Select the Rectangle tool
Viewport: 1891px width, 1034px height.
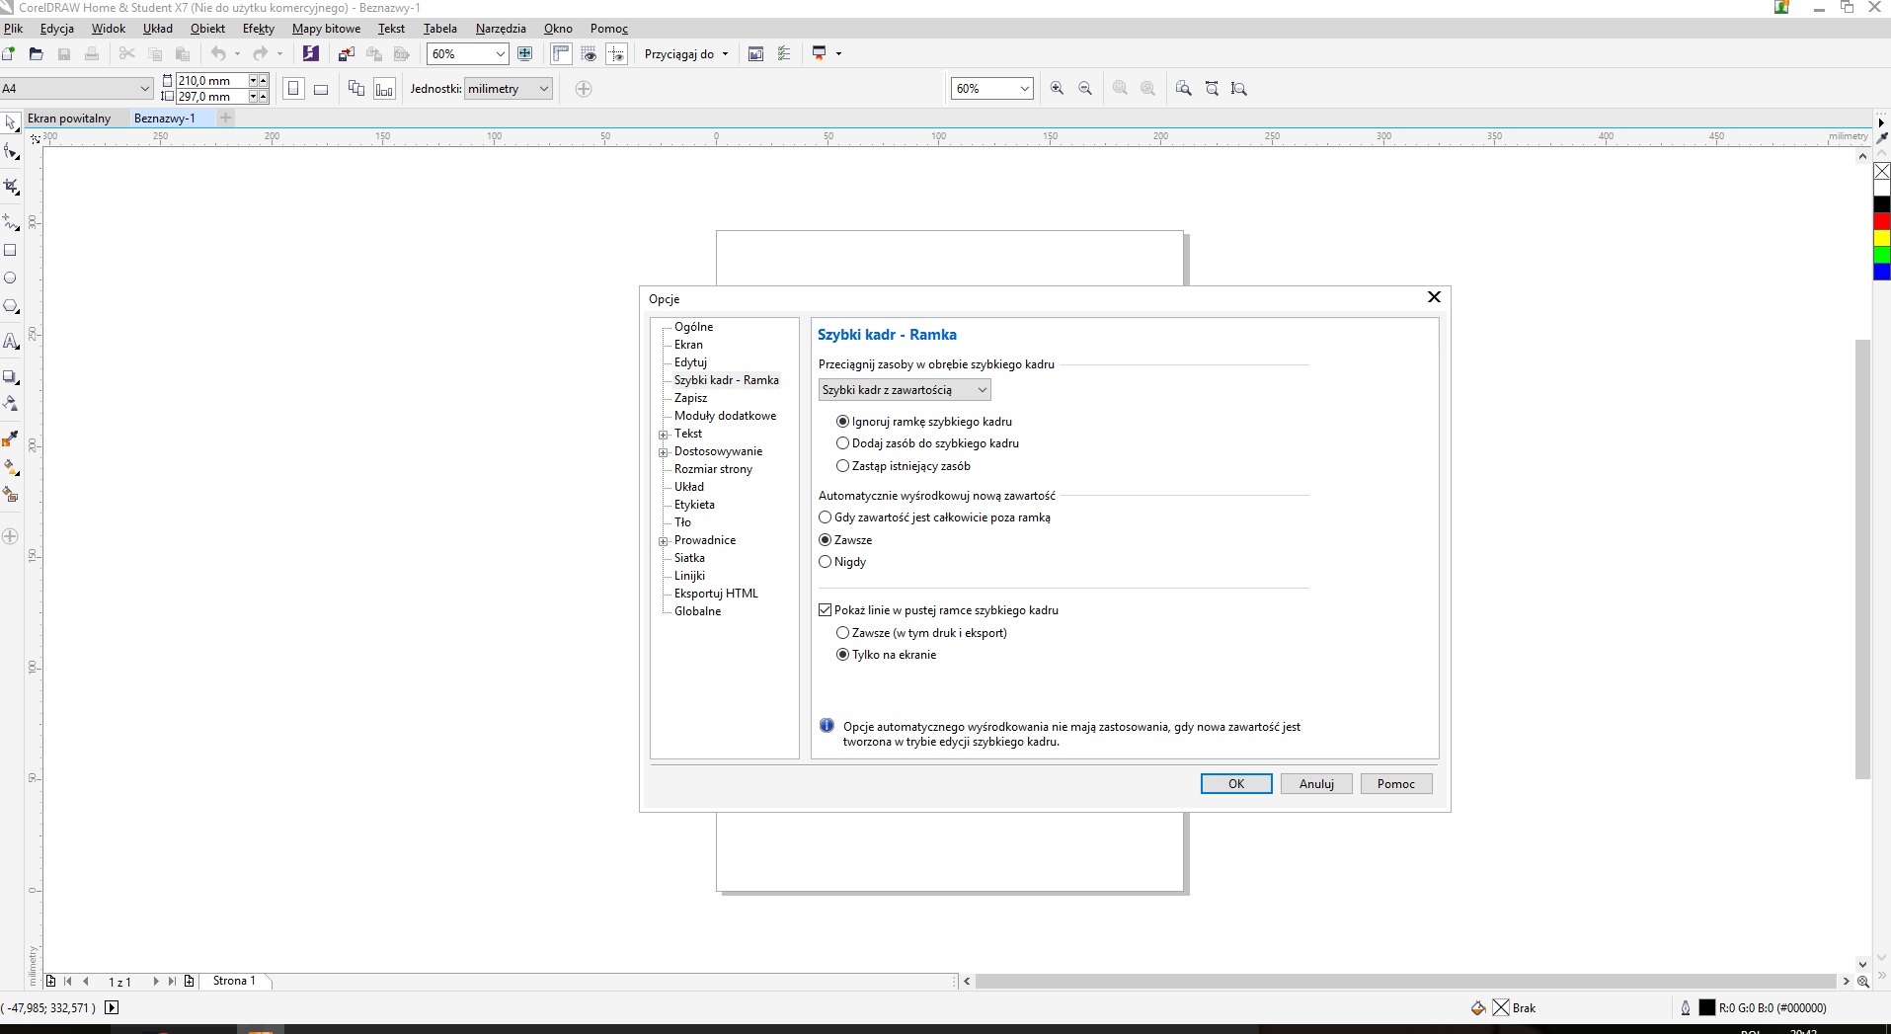pos(11,251)
